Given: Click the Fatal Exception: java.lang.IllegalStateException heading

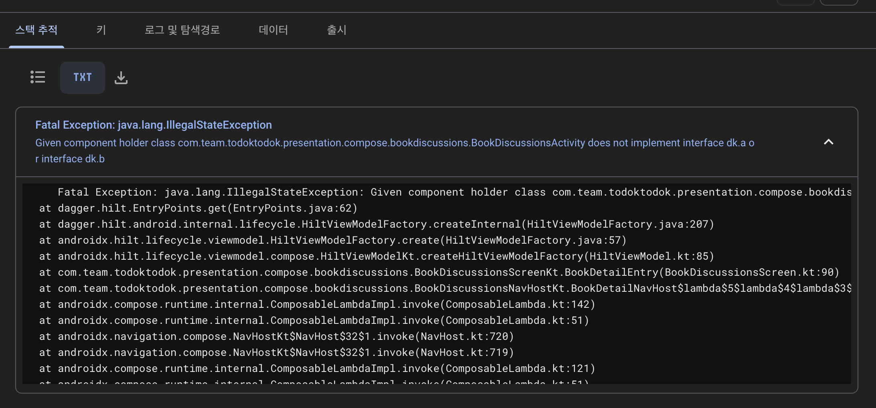Looking at the screenshot, I should (154, 125).
